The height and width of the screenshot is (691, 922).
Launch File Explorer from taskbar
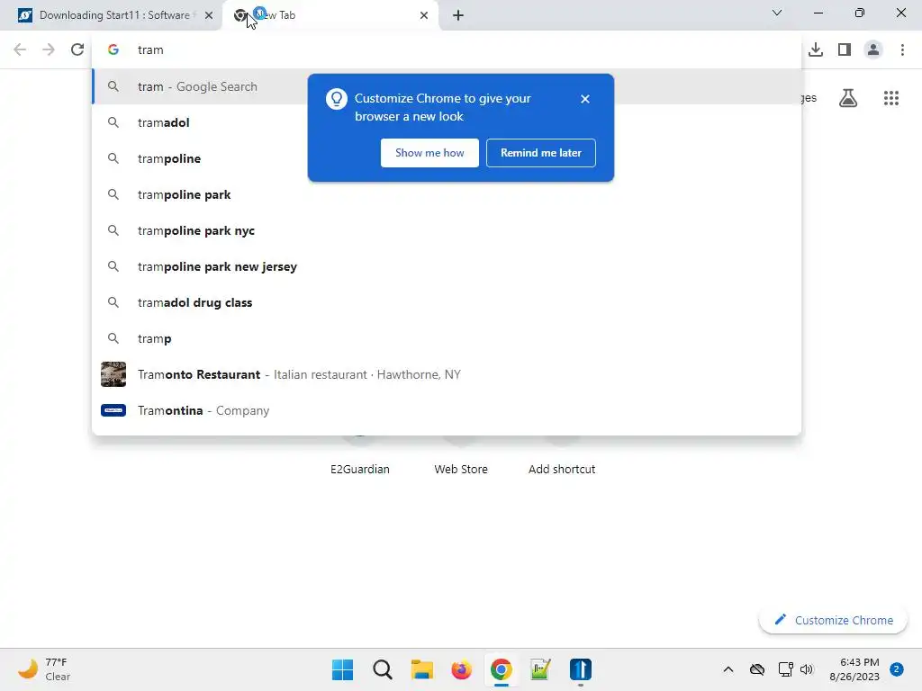(x=421, y=669)
